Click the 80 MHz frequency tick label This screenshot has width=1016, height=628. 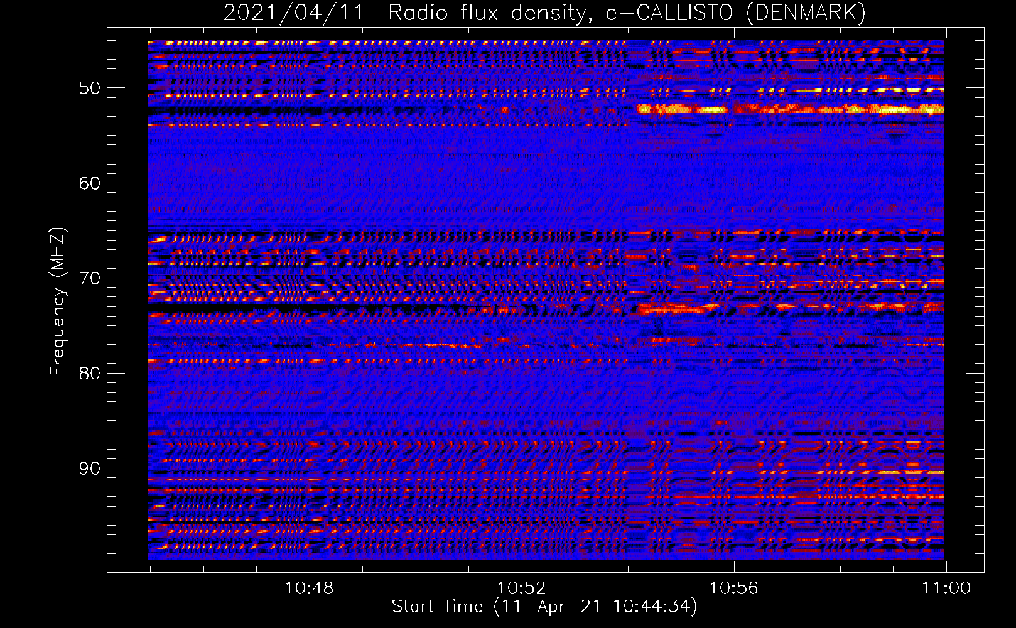click(90, 374)
